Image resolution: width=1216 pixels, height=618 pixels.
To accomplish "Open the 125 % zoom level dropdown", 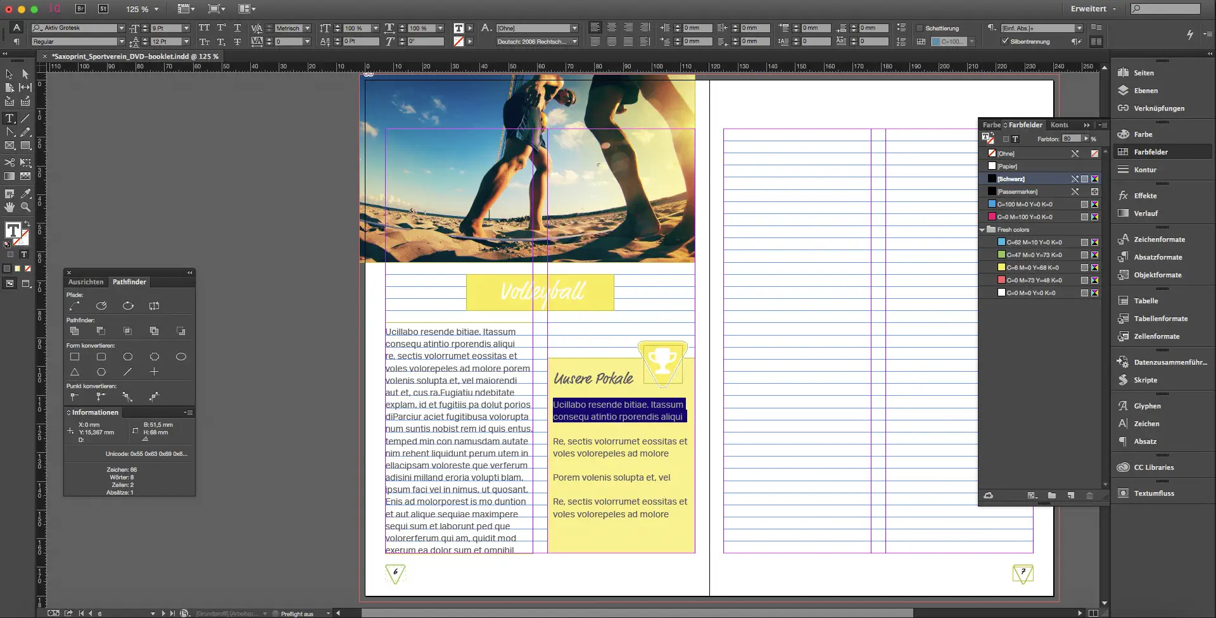I will coord(156,9).
